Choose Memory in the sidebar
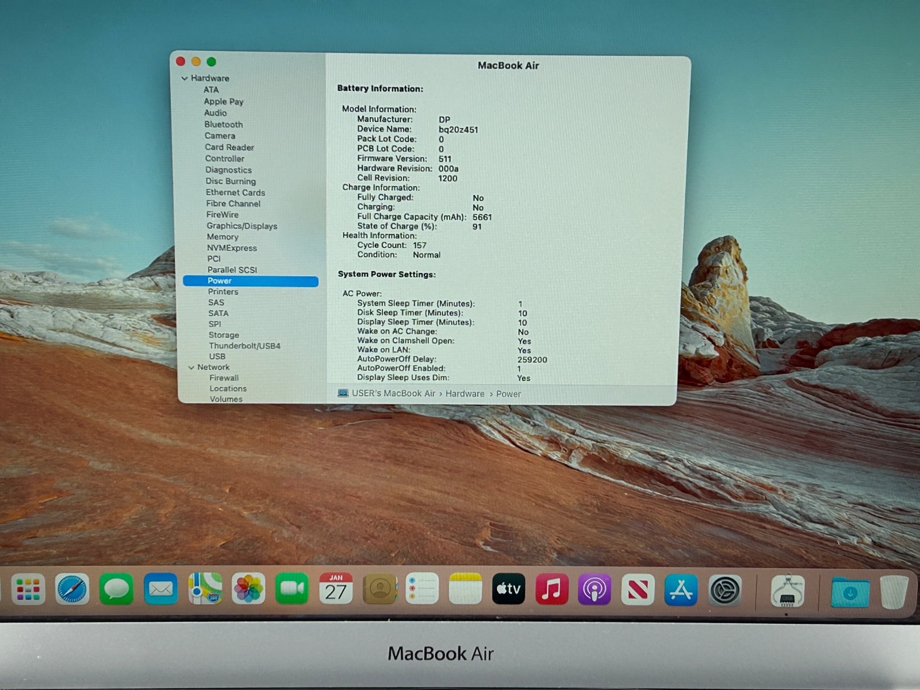Image resolution: width=920 pixels, height=690 pixels. pyautogui.click(x=223, y=237)
